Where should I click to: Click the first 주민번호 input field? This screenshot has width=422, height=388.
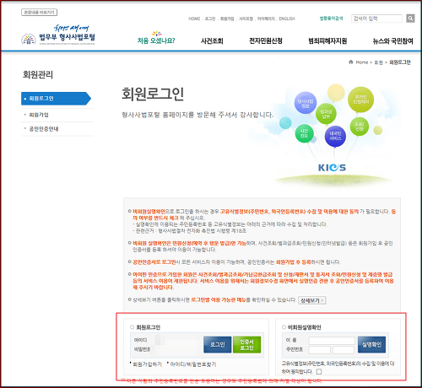[x=320, y=350]
